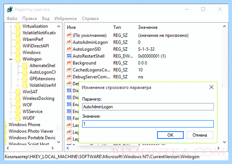Select the Winlogon folder icon
The image size is (232, 164).
(18, 59)
